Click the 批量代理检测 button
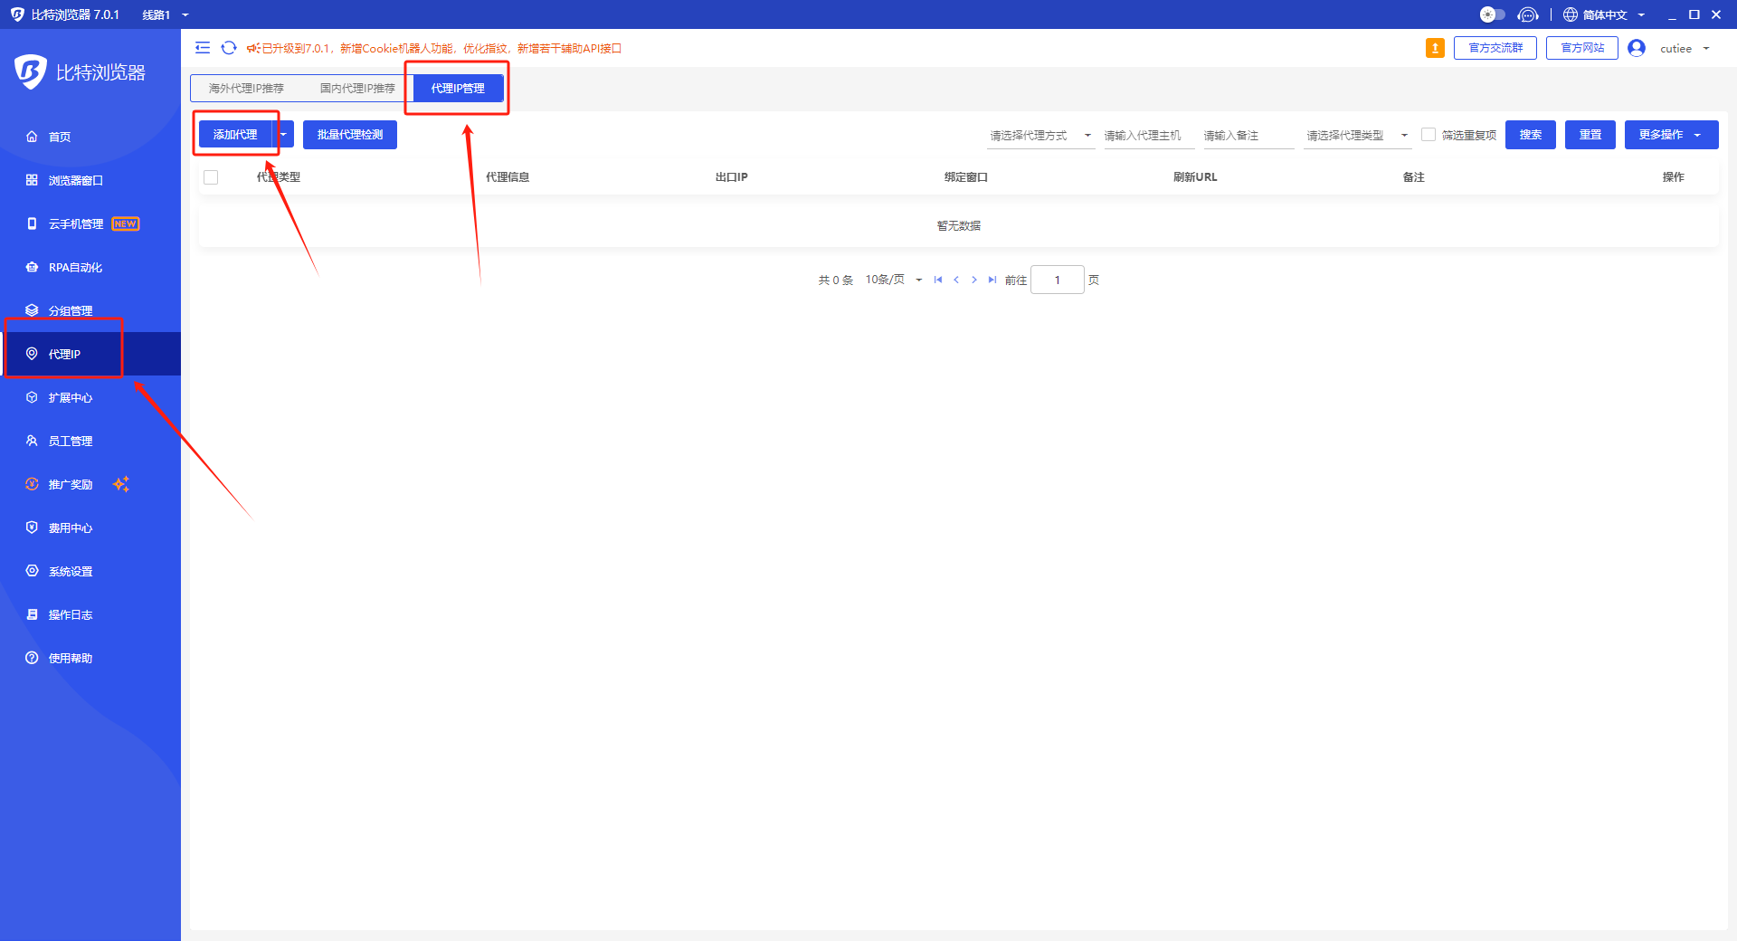 tap(350, 135)
